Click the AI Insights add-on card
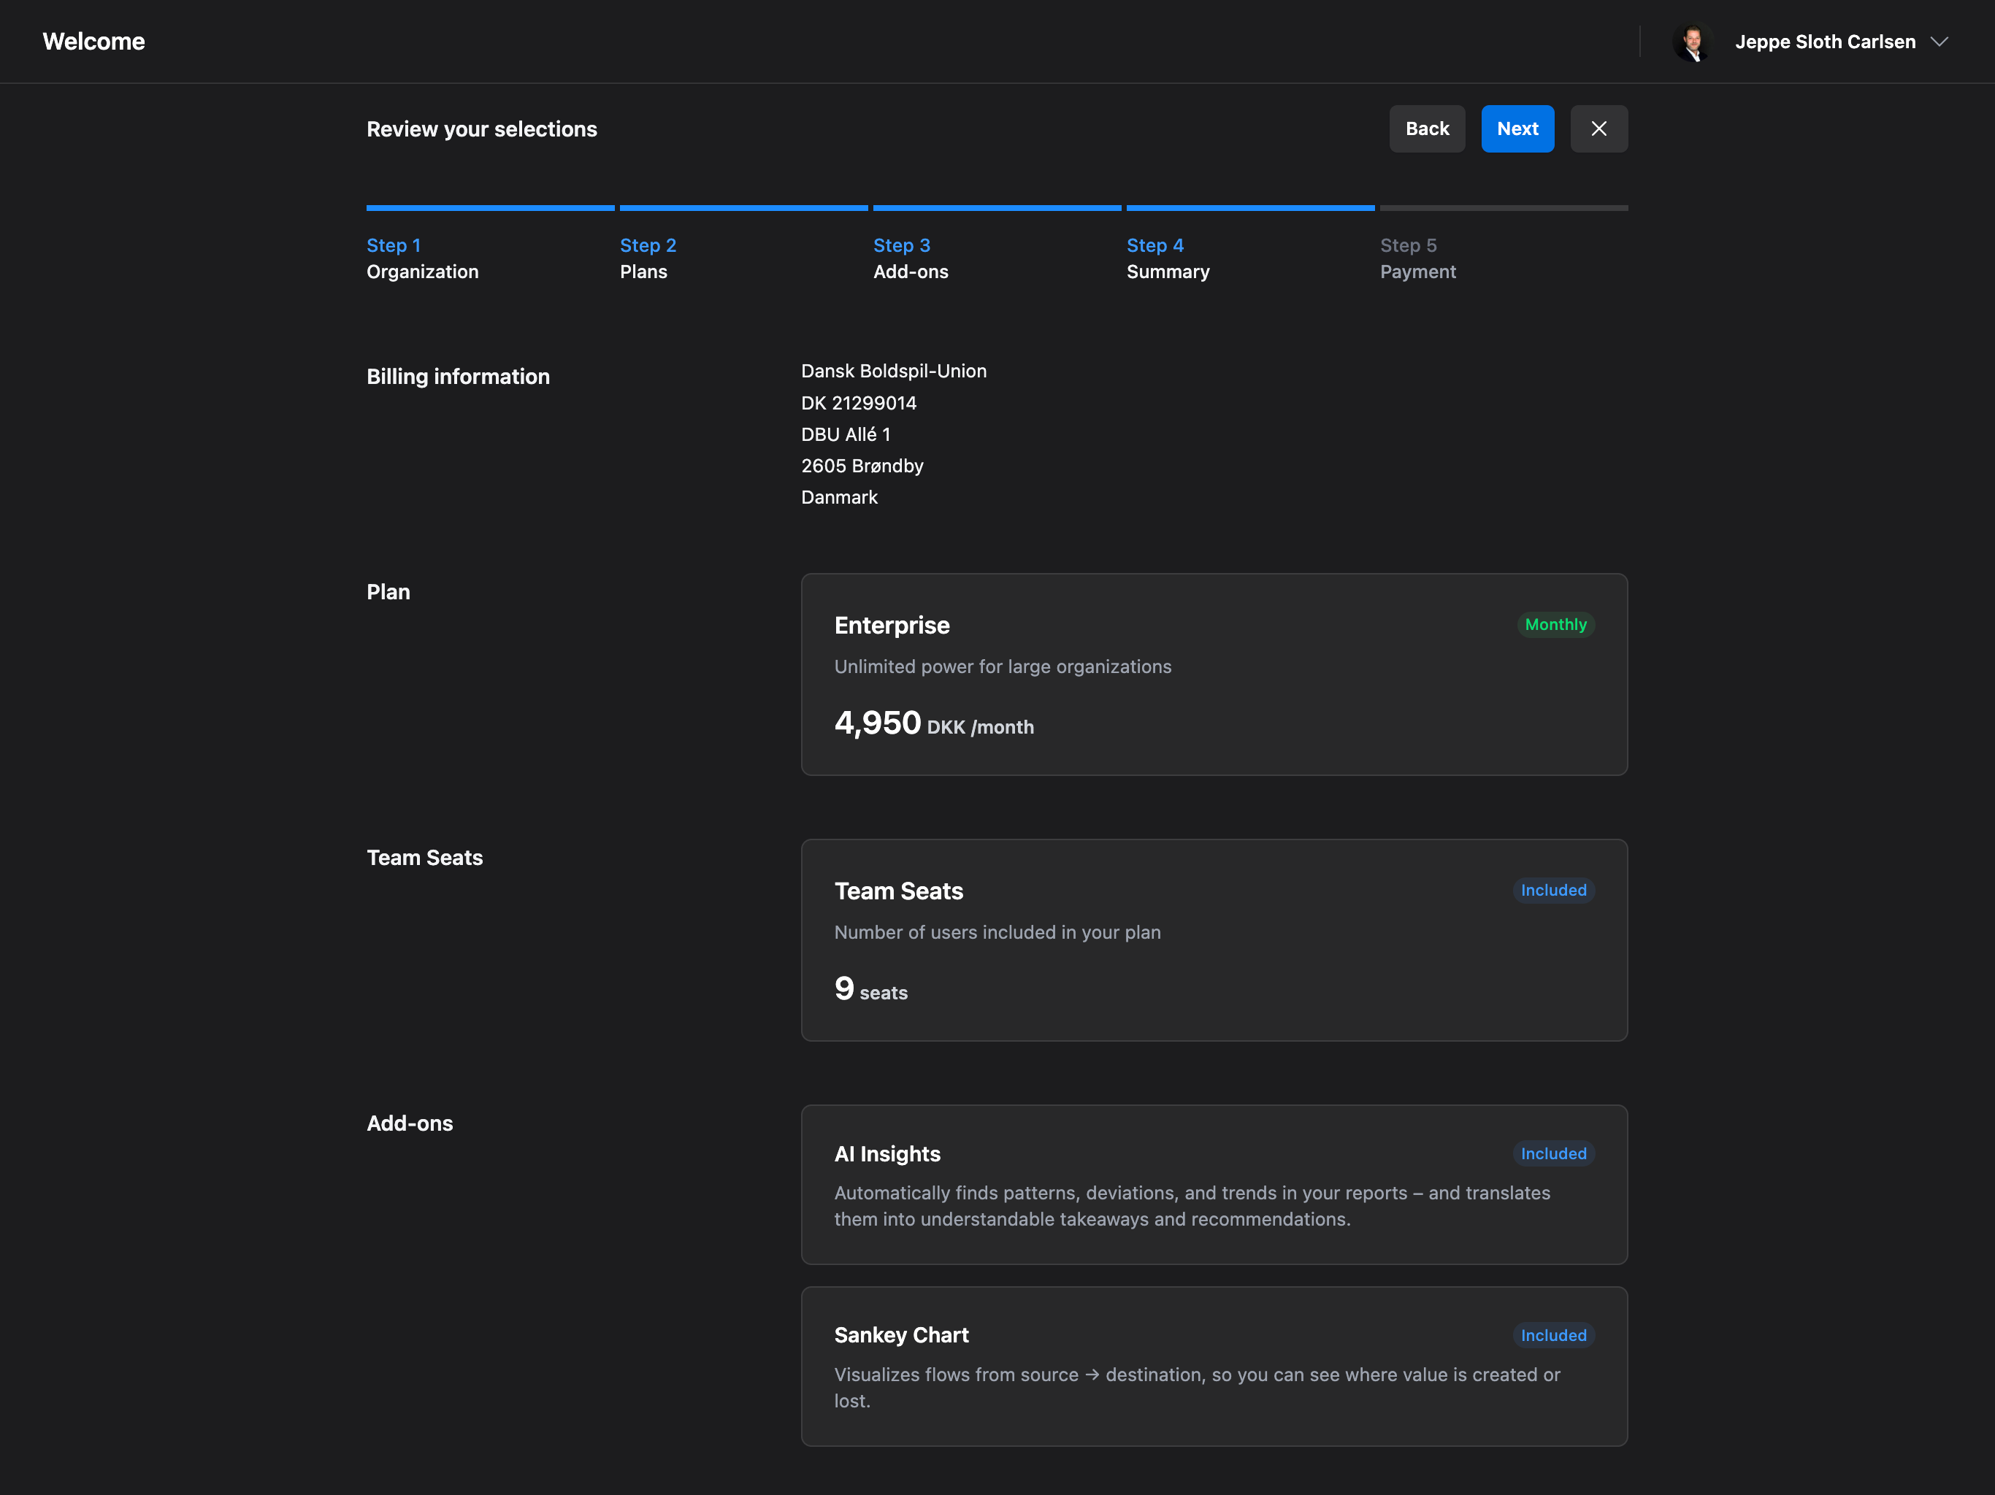Viewport: 1995px width, 1495px height. (x=1213, y=1184)
